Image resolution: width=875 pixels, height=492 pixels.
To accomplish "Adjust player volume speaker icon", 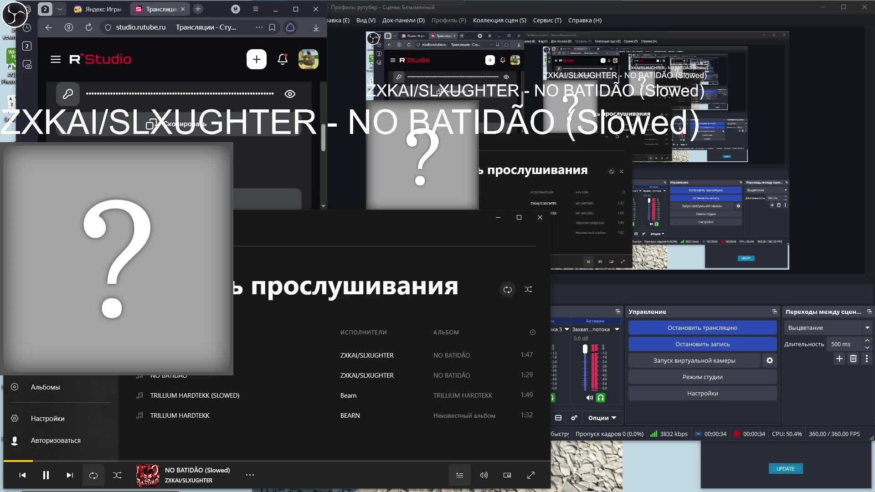I will point(484,475).
